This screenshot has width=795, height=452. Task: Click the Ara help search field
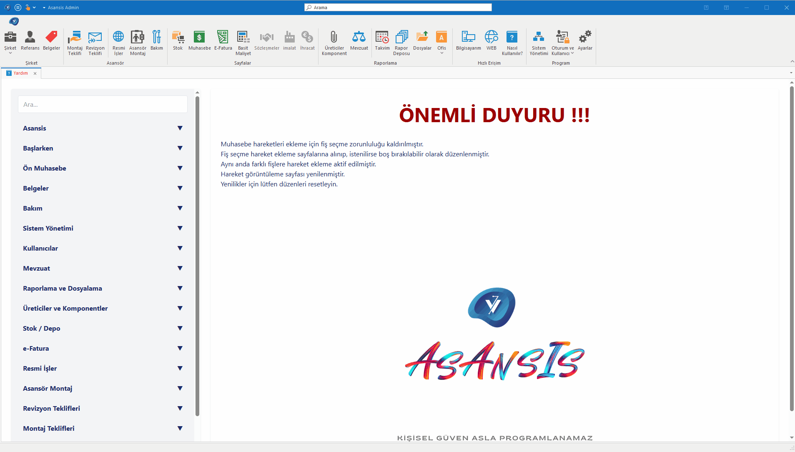(x=103, y=104)
